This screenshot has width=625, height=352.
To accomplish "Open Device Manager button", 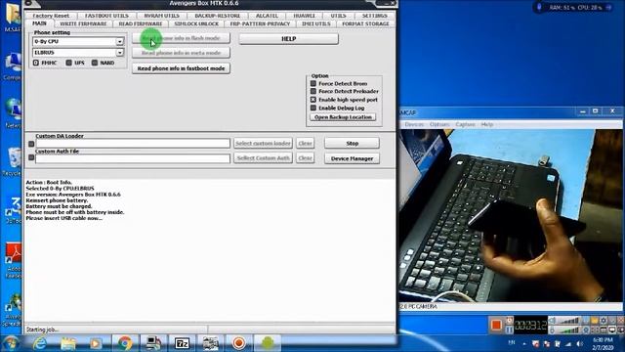I will pyautogui.click(x=352, y=158).
